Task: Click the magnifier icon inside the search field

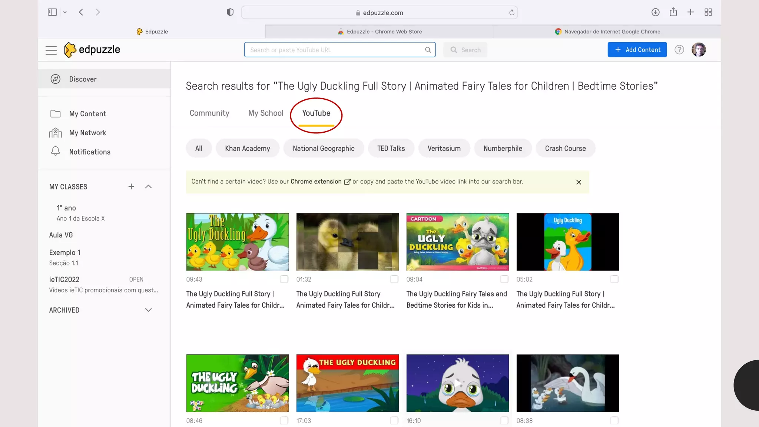Action: point(428,50)
